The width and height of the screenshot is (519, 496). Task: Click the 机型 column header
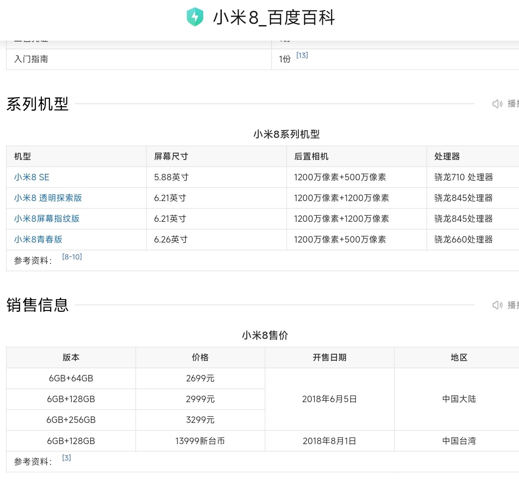pos(22,157)
